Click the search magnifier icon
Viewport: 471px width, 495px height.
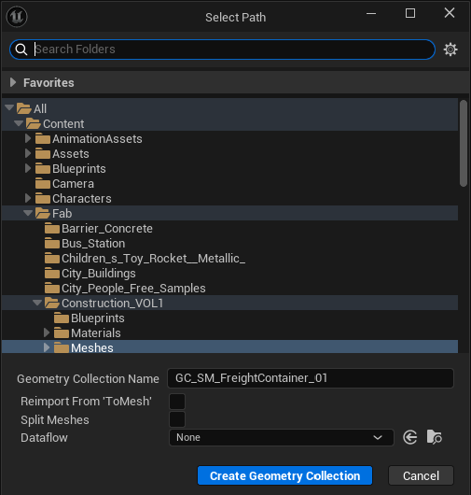pos(21,49)
